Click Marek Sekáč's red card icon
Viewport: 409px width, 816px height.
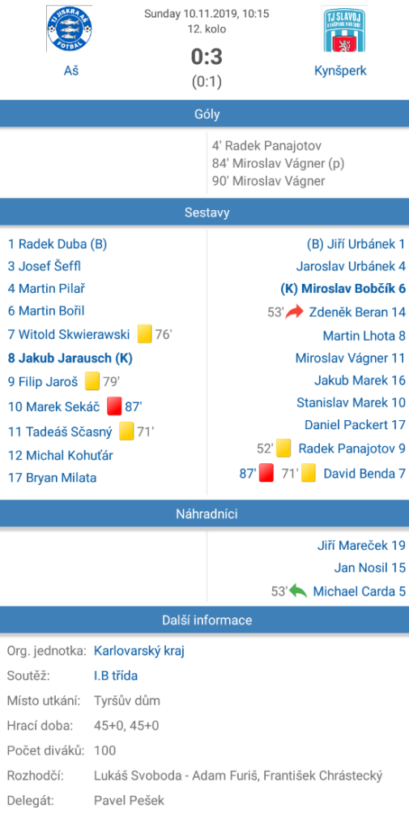point(114,406)
